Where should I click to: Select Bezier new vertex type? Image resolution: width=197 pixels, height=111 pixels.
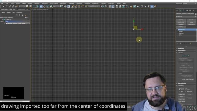click(187, 90)
